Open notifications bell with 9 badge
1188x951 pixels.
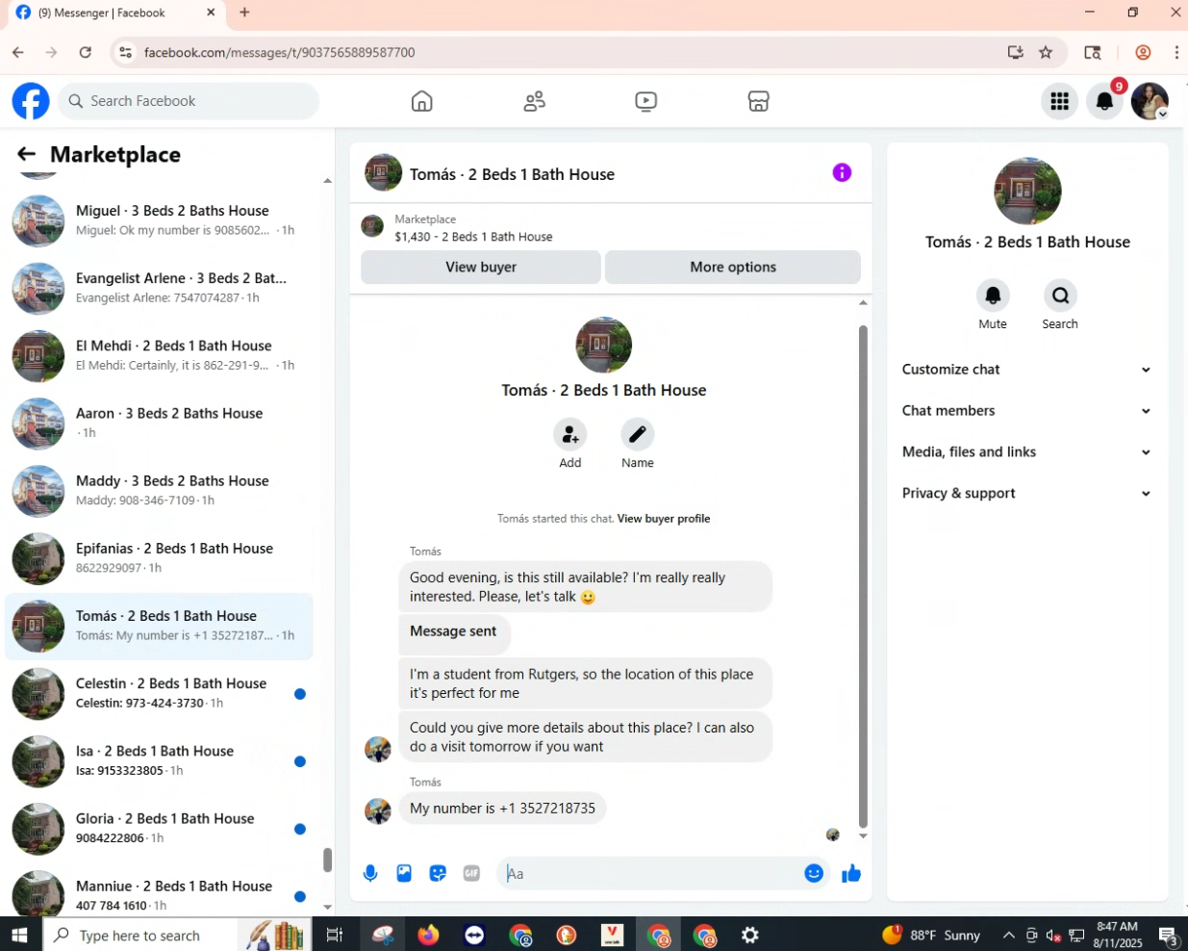click(1105, 101)
